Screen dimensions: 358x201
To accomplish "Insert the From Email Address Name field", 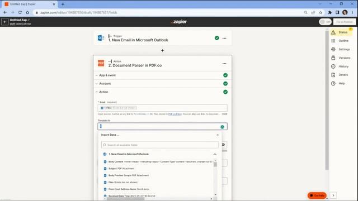I will click(126, 189).
